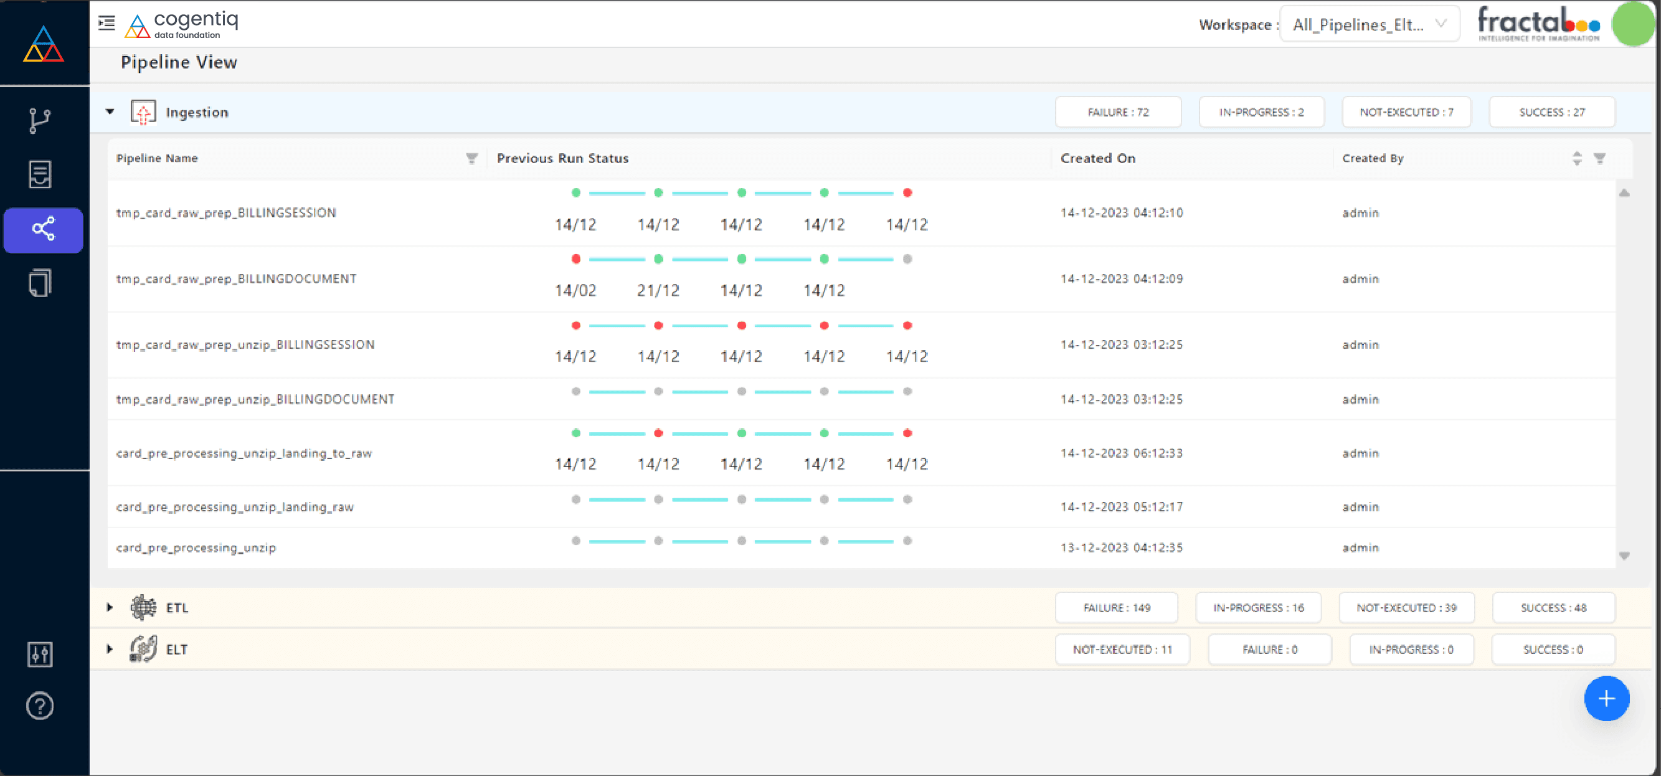Click the blue plus add button

coord(1606,698)
